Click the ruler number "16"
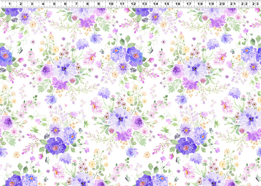Screen dimensions: 261x186 [178, 3]
